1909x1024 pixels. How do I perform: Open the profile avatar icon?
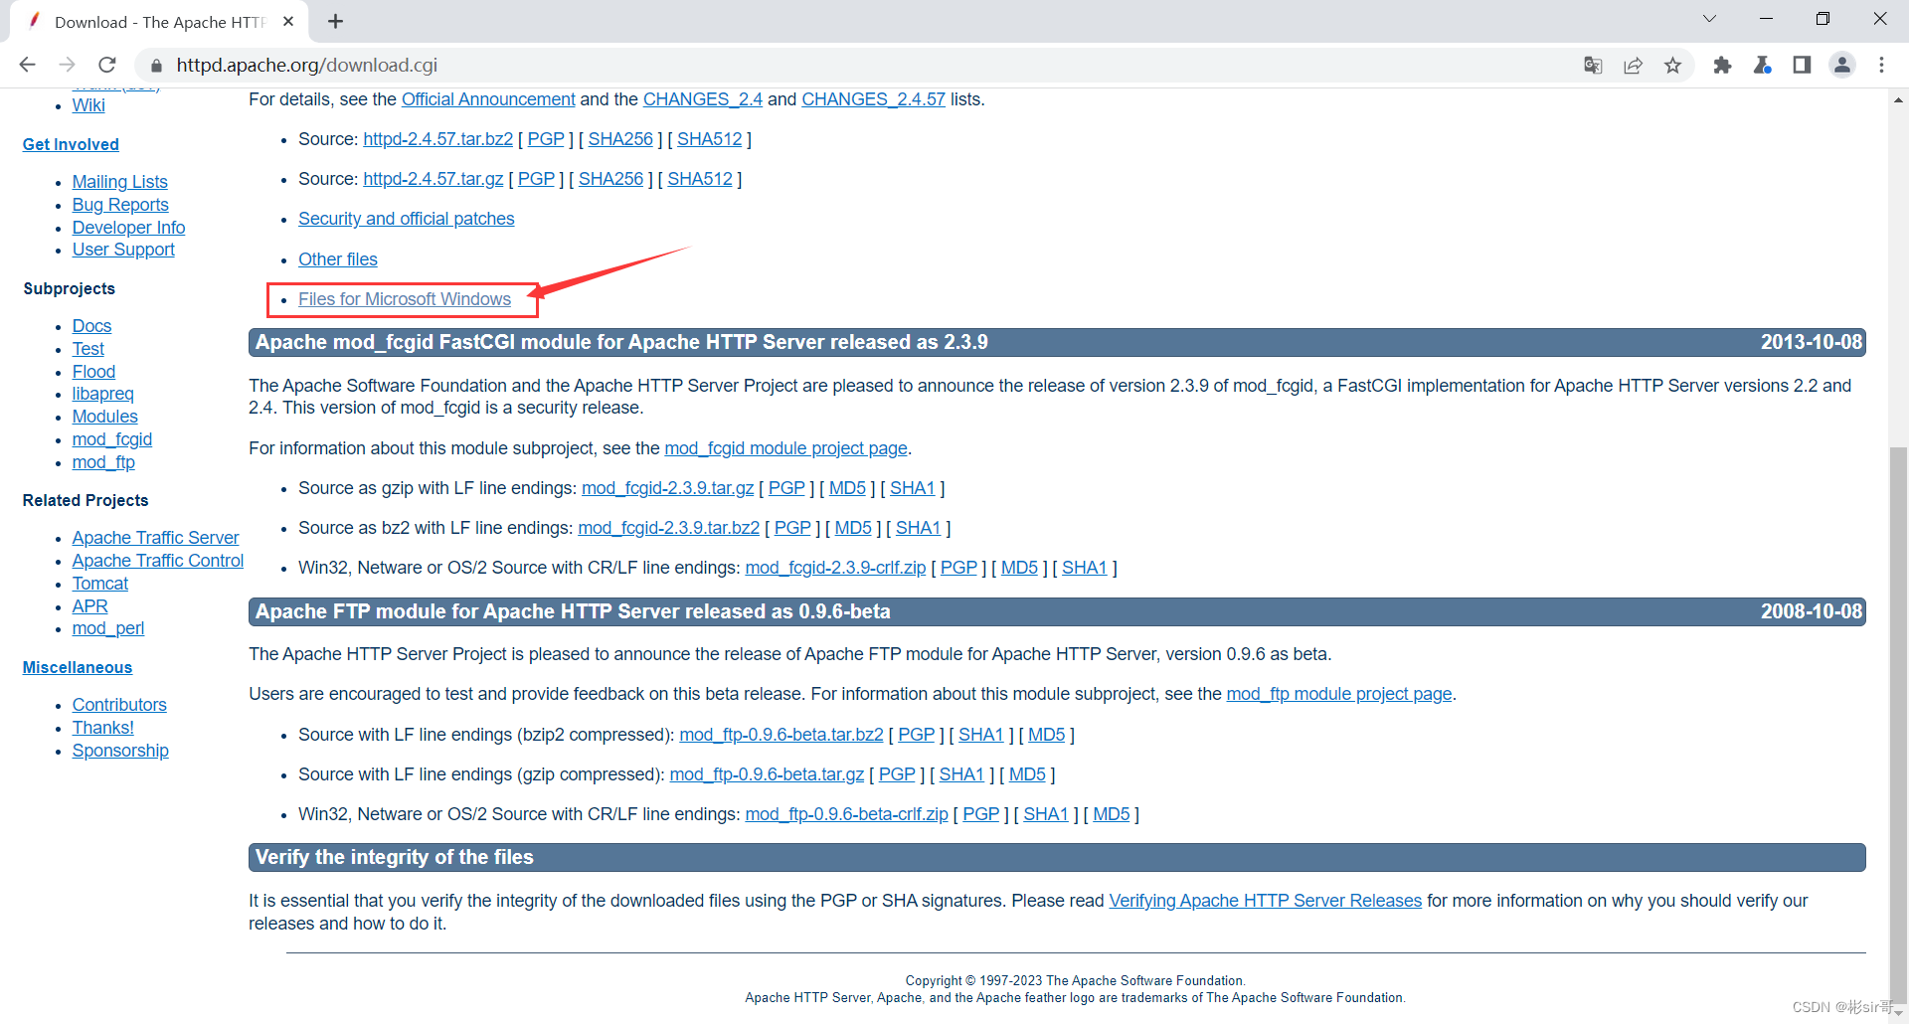point(1842,65)
